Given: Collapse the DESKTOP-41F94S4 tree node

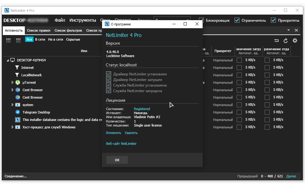Looking at the screenshot, I should (x=7, y=60).
